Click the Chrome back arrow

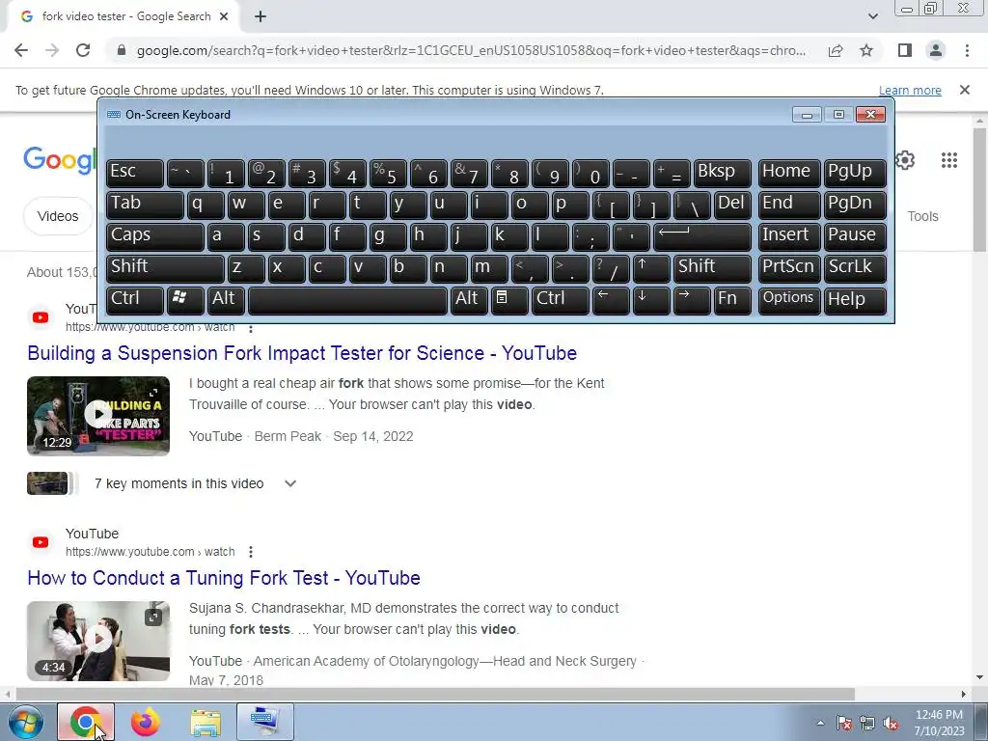21,50
